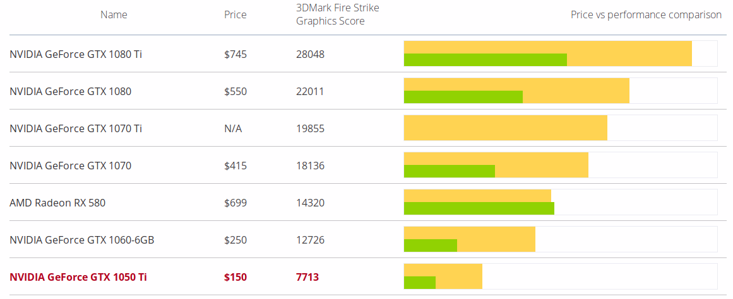
Task: Click the 3DMark Fire Strike Graphics Score header
Action: (x=337, y=14)
